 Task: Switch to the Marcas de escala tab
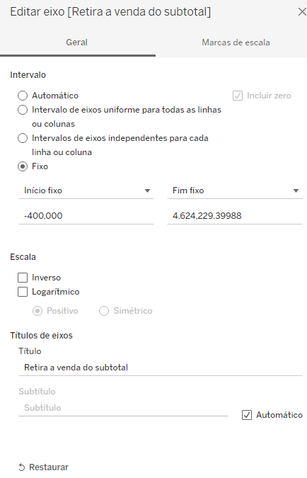click(x=236, y=42)
